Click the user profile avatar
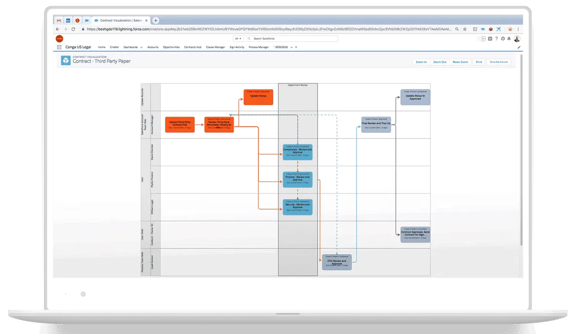This screenshot has width=575, height=334. pos(517,38)
